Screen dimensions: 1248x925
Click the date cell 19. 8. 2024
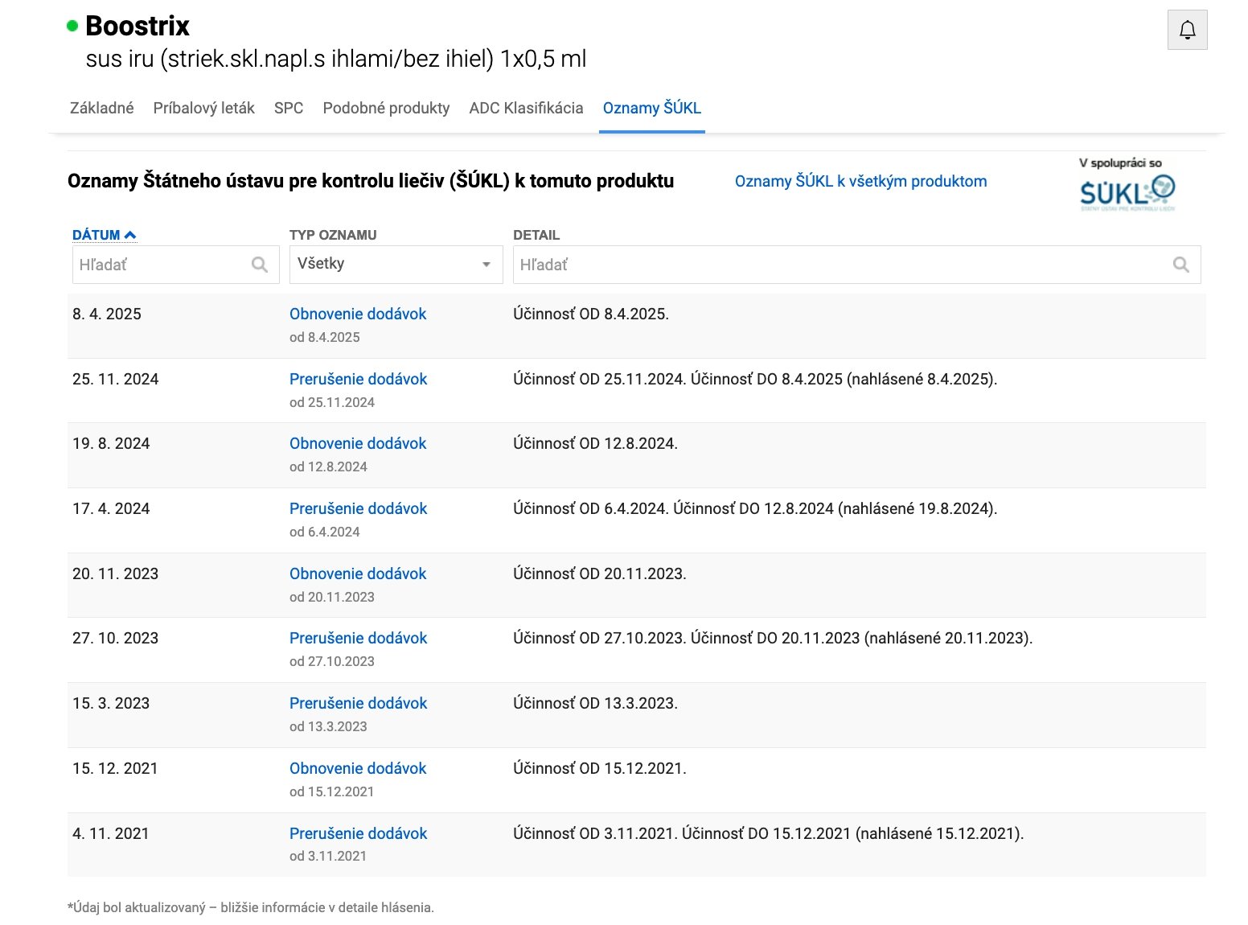click(111, 443)
